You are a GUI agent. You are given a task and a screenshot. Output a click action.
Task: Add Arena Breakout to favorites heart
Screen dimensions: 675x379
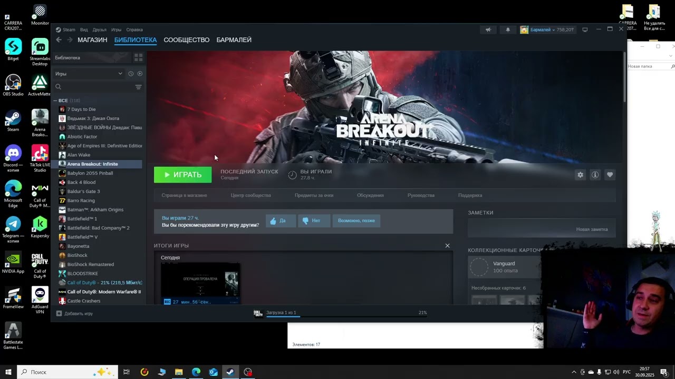click(x=610, y=175)
